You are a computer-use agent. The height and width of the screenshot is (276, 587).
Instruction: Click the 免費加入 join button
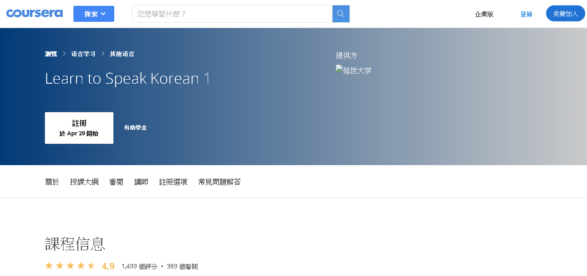click(566, 14)
